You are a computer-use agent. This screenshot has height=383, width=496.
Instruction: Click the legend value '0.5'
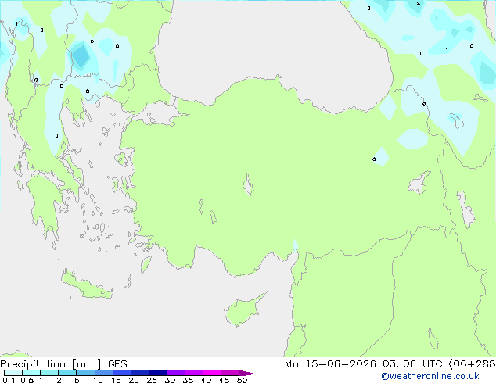27,380
